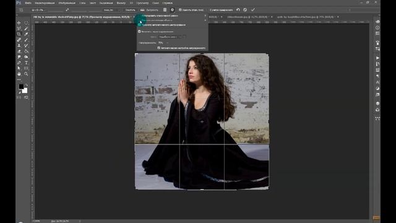Viewport: 396px width, 223px height.
Task: Click the foreground black color swatch
Action: (x=21, y=87)
